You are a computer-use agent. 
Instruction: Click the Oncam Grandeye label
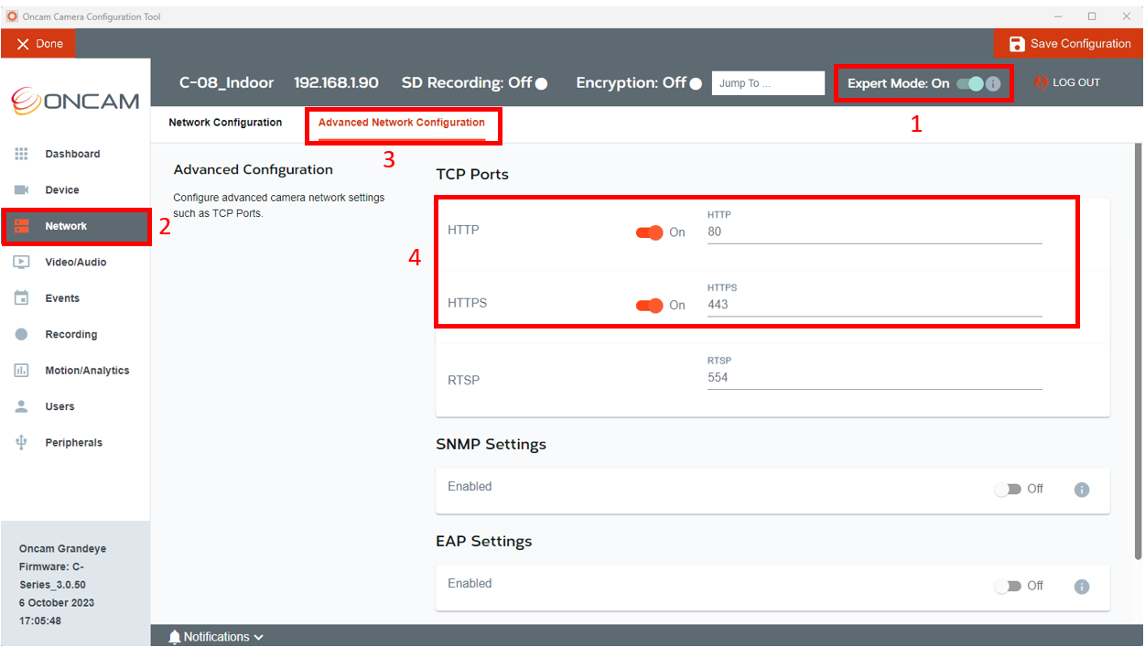(62, 549)
